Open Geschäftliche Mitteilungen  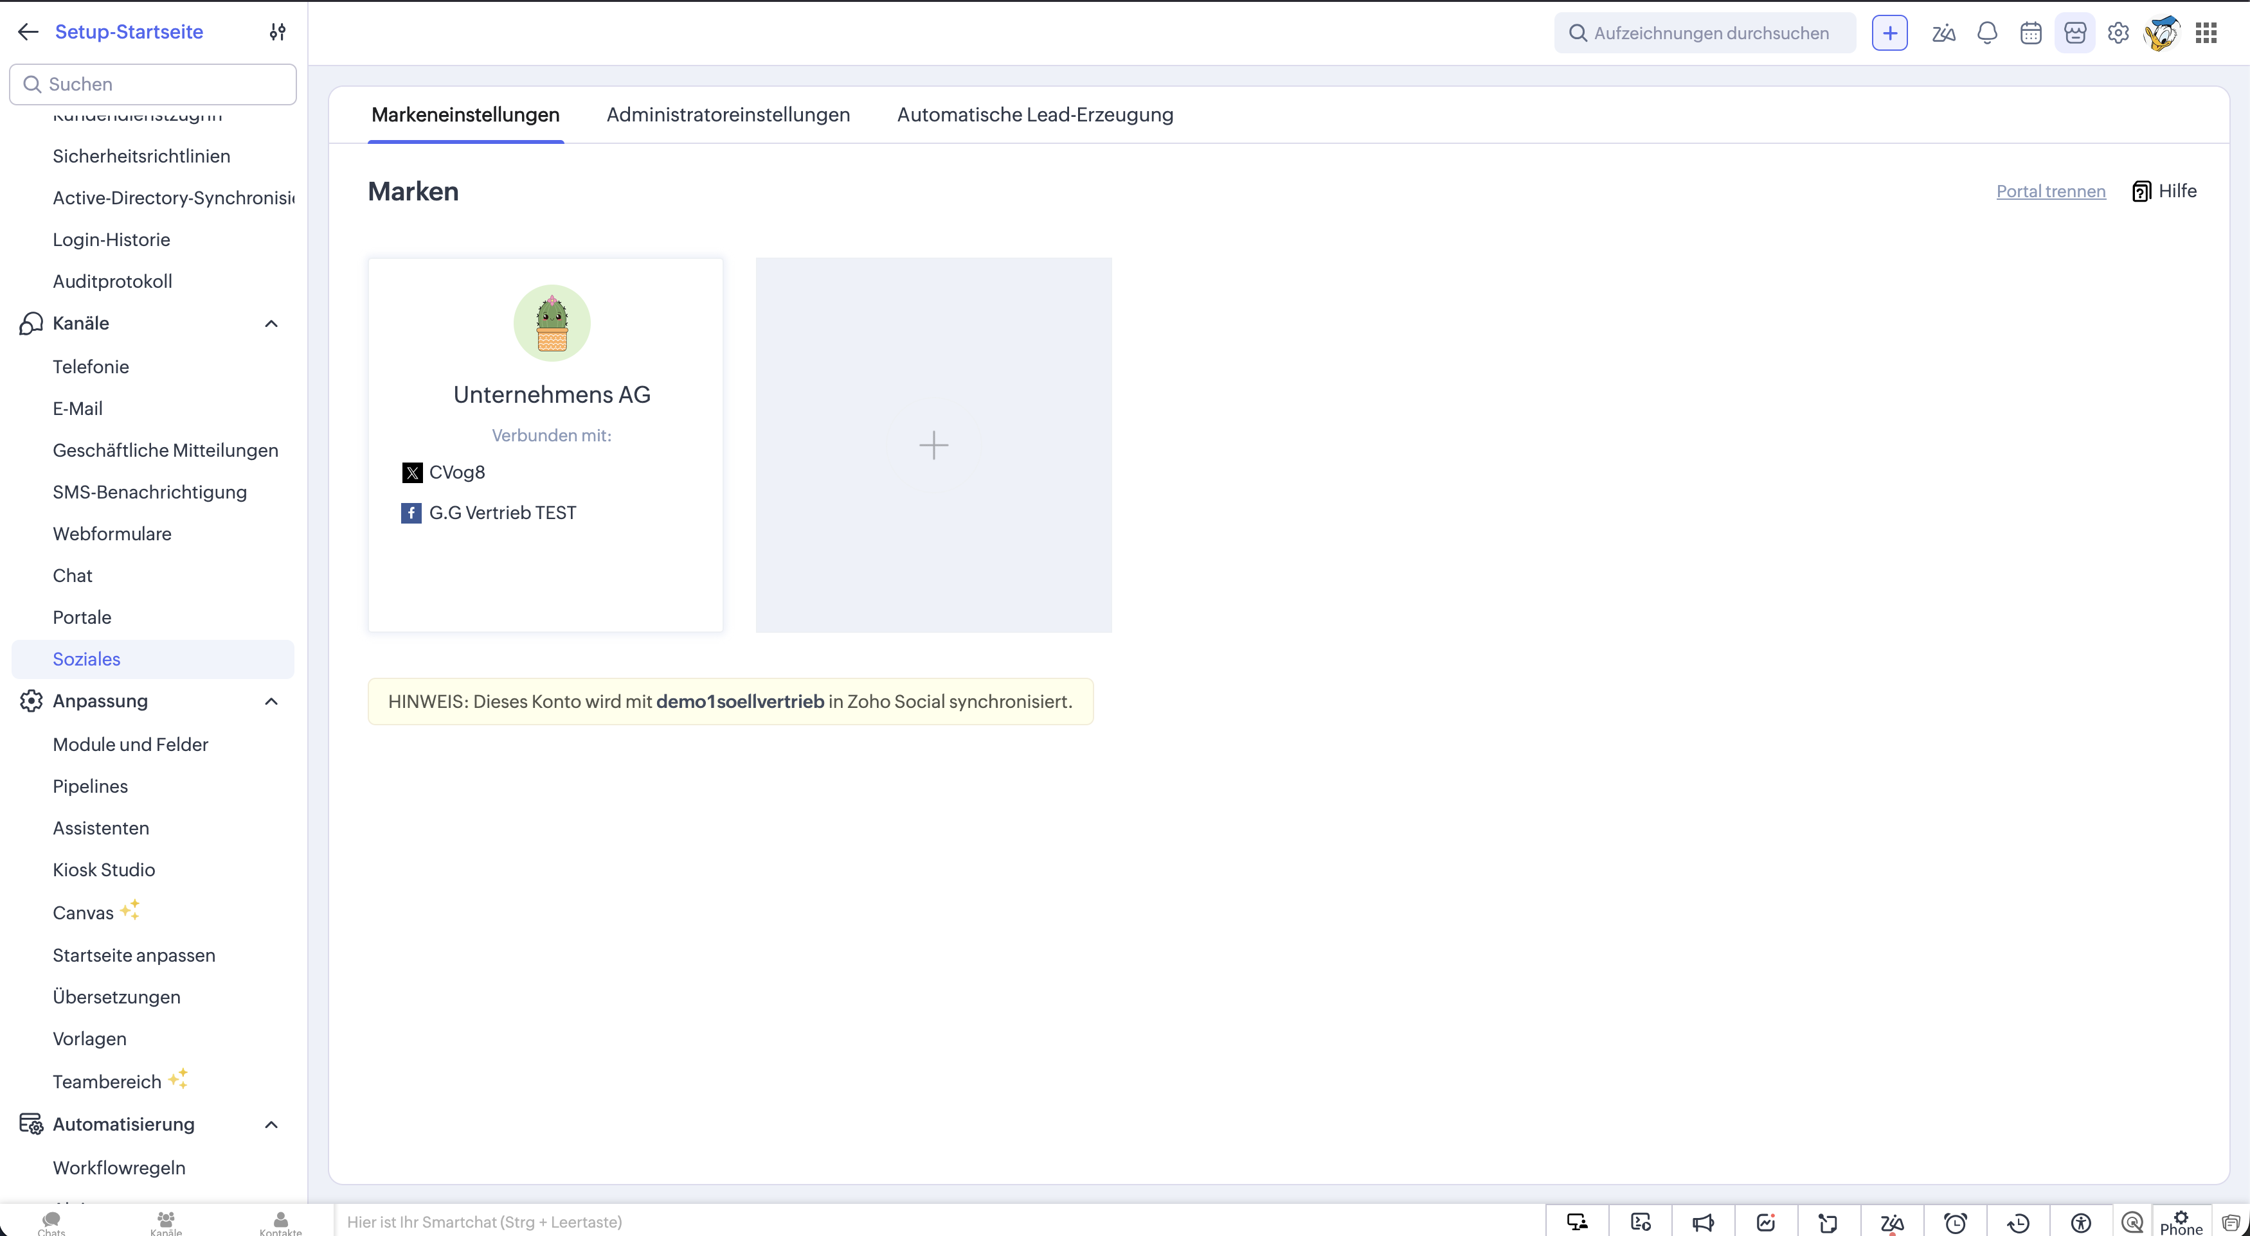coord(165,450)
